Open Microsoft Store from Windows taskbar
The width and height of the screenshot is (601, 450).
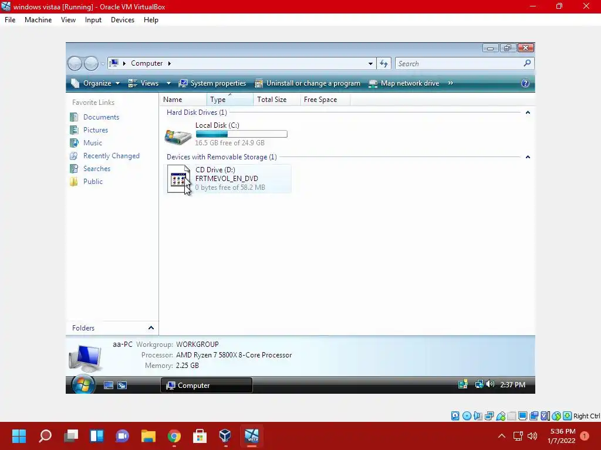(x=200, y=436)
